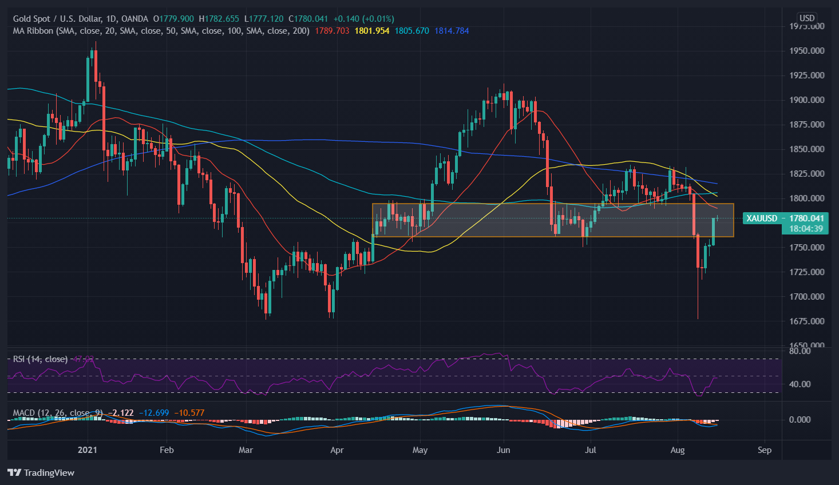This screenshot has width=839, height=485.
Task: Select the 200 SMA value 1814.784
Action: pyautogui.click(x=452, y=31)
